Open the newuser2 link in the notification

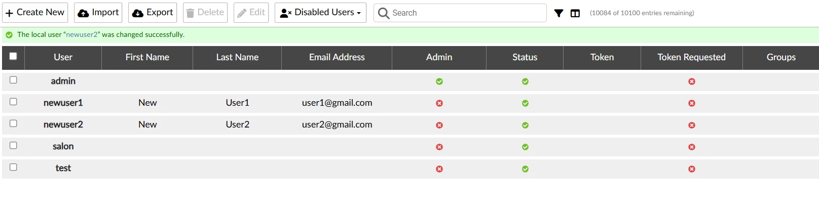82,35
